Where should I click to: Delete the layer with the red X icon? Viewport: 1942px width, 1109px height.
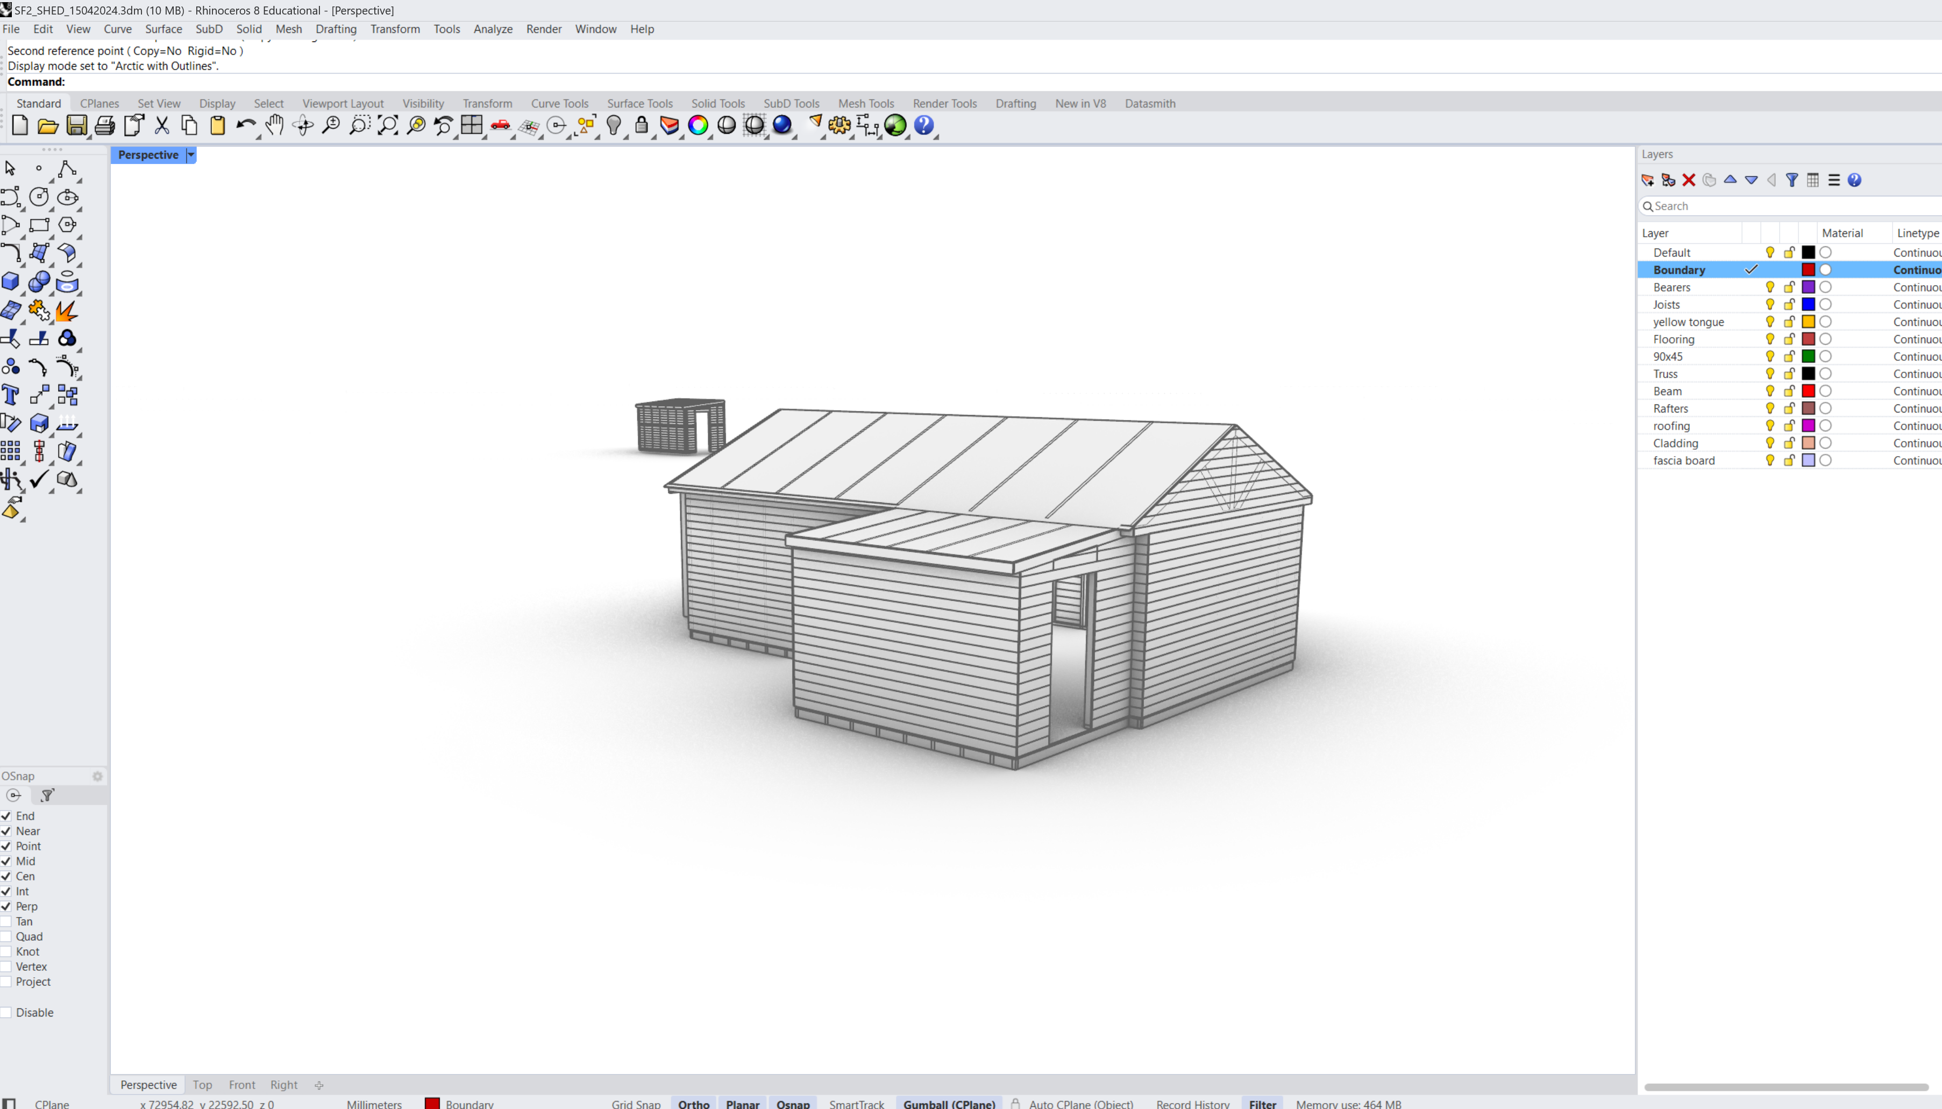point(1688,181)
